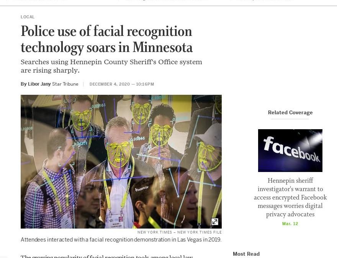Click the Mar. 12 date label

pos(290,224)
